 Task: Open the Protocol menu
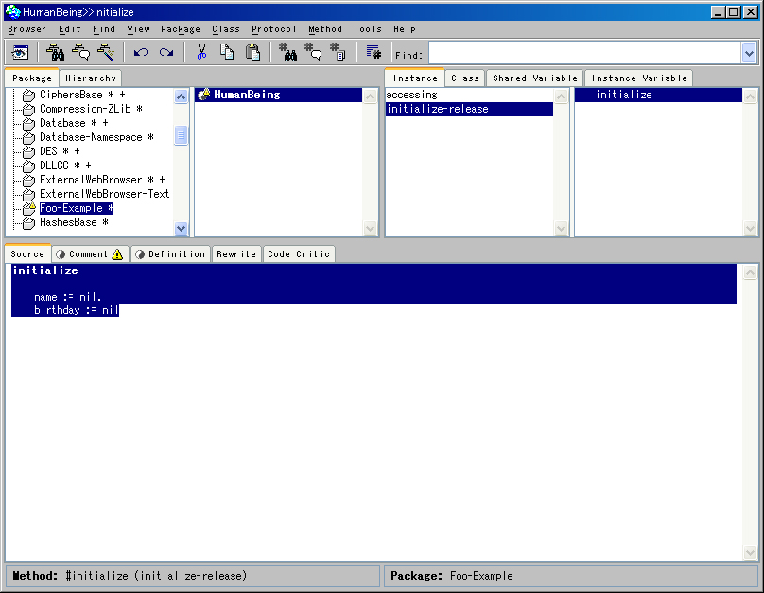click(273, 29)
